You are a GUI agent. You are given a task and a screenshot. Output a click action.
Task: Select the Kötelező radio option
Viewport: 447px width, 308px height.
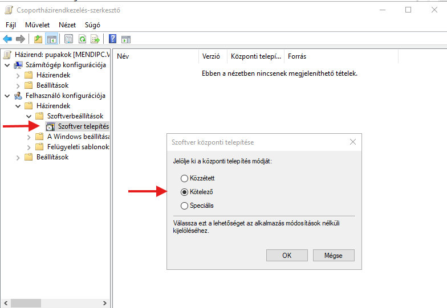click(184, 192)
